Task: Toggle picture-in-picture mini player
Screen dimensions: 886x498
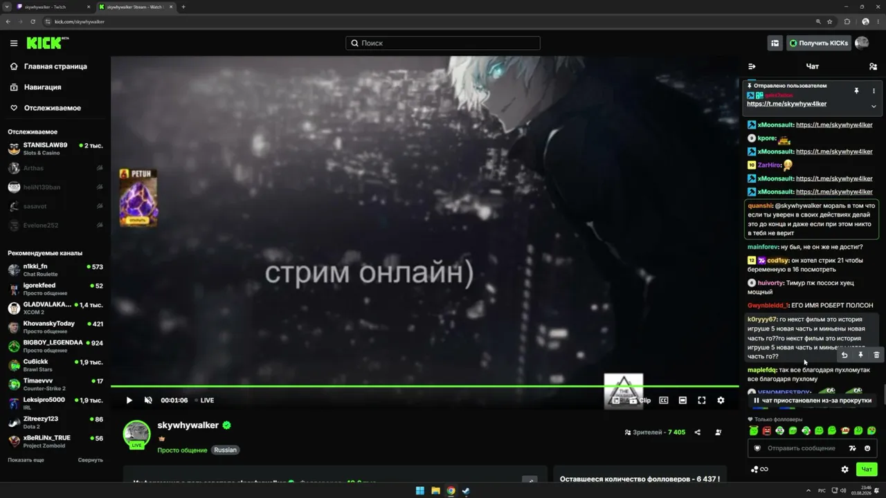Action: click(x=615, y=400)
